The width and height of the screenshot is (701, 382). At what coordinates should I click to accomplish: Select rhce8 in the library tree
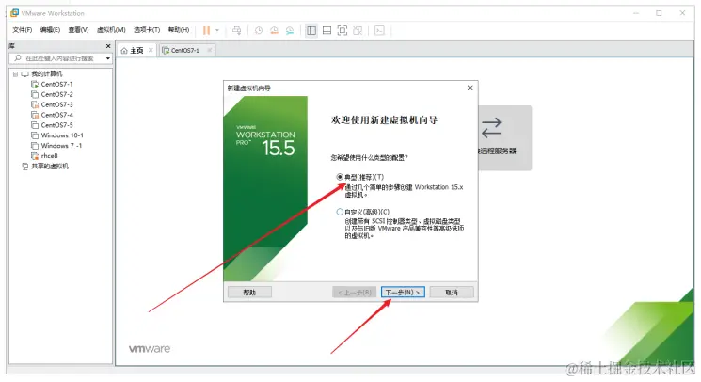(49, 156)
